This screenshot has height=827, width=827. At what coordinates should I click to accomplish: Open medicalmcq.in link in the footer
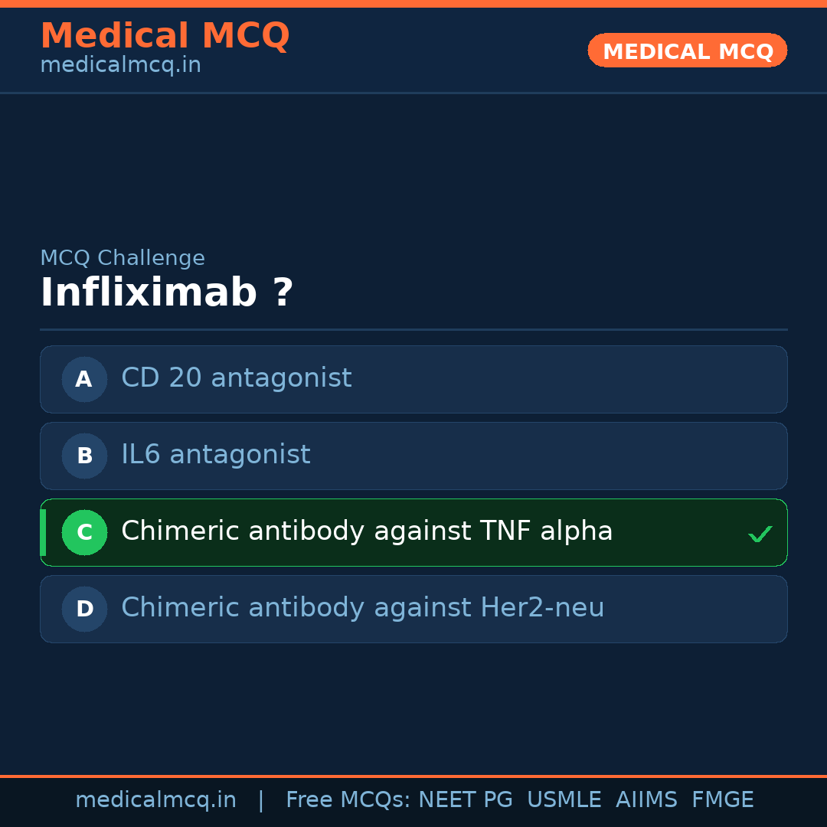tap(155, 800)
